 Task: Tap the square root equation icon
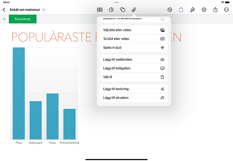point(162,98)
